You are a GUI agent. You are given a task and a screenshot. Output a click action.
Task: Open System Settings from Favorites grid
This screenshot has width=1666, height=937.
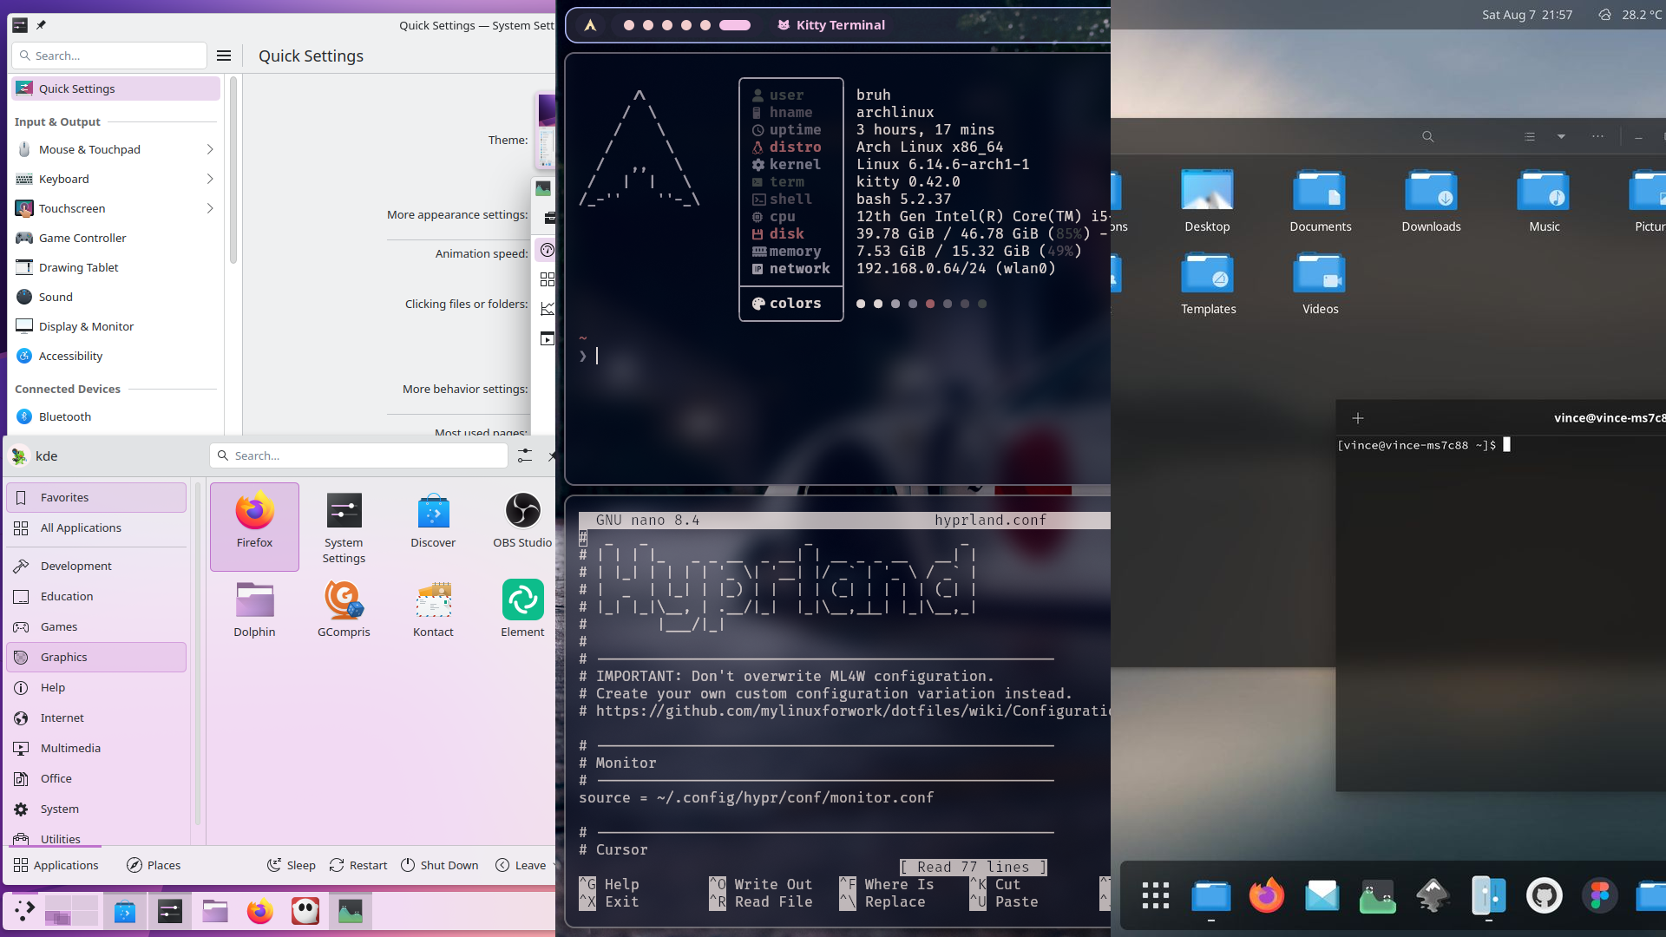(x=344, y=526)
